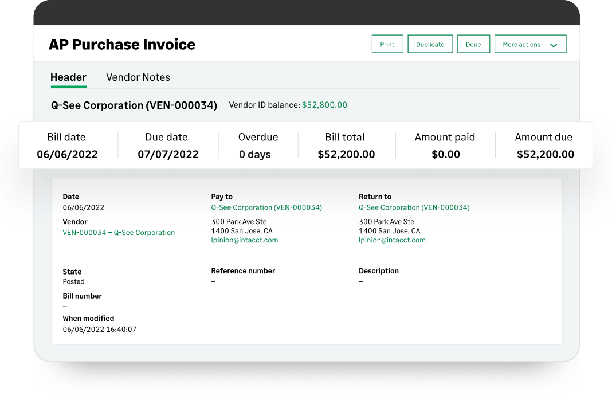The image size is (612, 396).
Task: Click the Due date value 07/07/2022
Action: (168, 154)
